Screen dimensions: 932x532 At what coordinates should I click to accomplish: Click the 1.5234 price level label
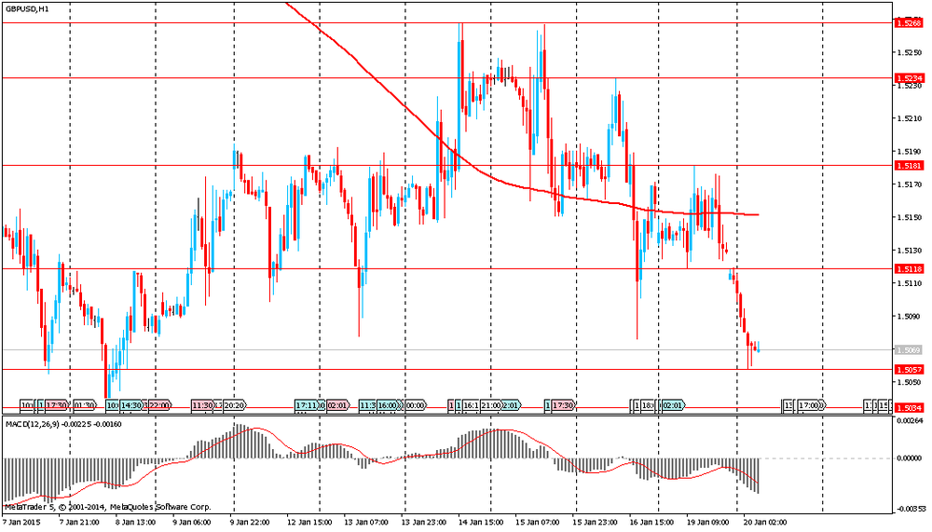pos(908,78)
